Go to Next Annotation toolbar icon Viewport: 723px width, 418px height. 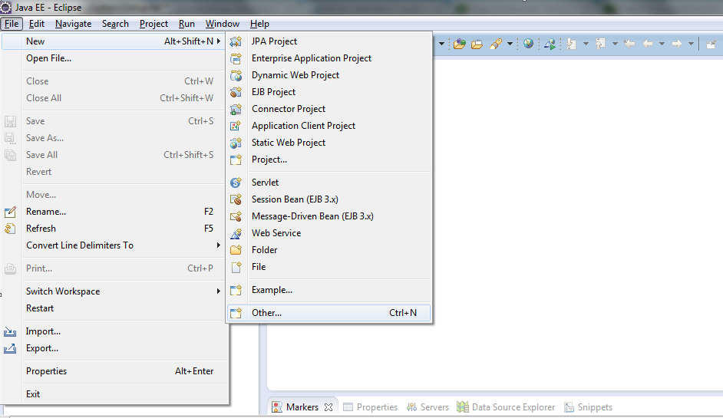571,44
